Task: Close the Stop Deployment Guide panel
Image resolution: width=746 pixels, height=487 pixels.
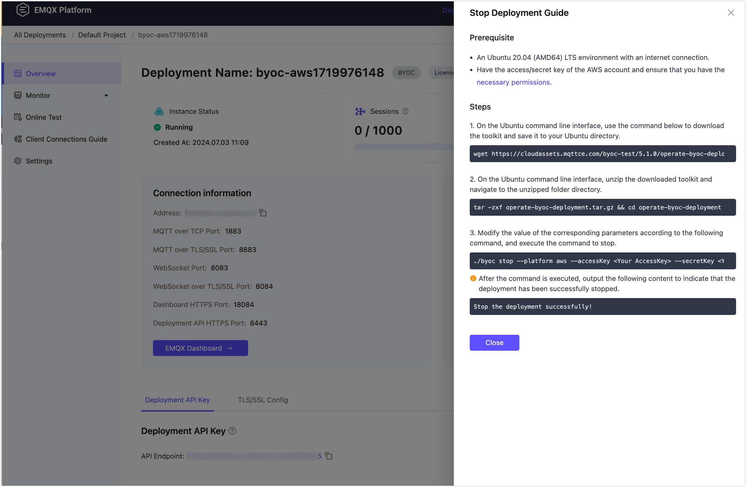Action: (x=731, y=13)
